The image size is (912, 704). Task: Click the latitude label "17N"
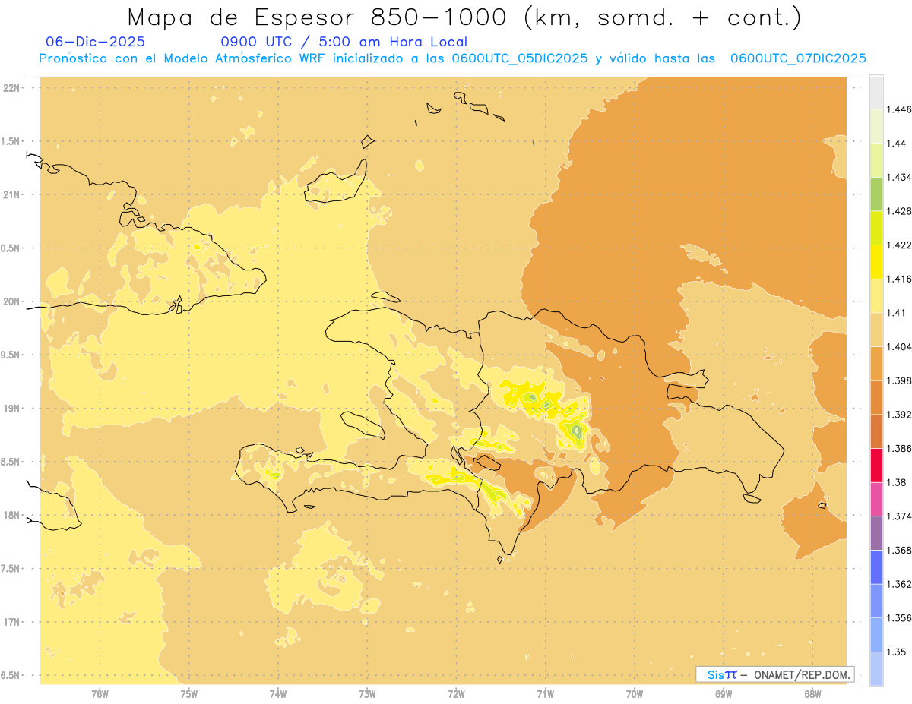11,622
